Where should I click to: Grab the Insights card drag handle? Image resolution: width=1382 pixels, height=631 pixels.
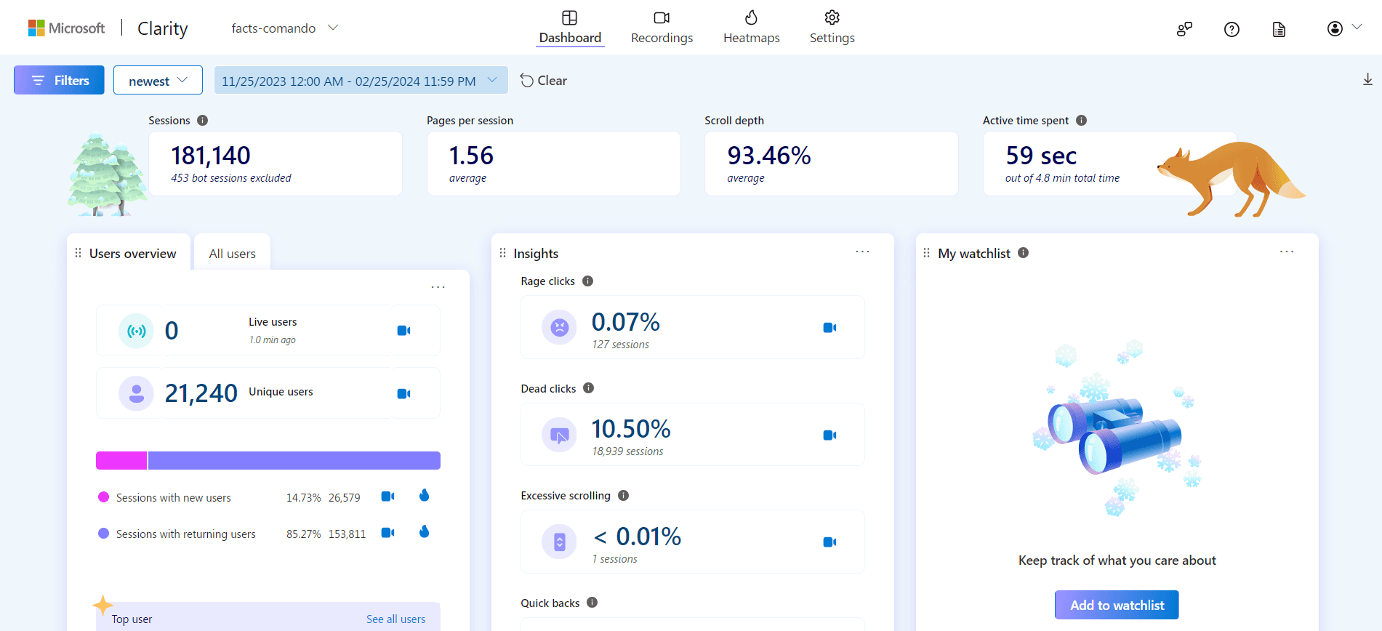(502, 253)
